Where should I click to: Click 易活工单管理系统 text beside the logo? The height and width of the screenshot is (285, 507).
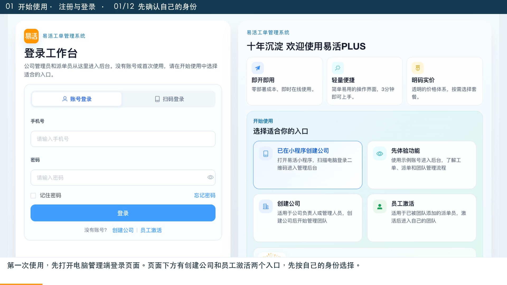(64, 36)
